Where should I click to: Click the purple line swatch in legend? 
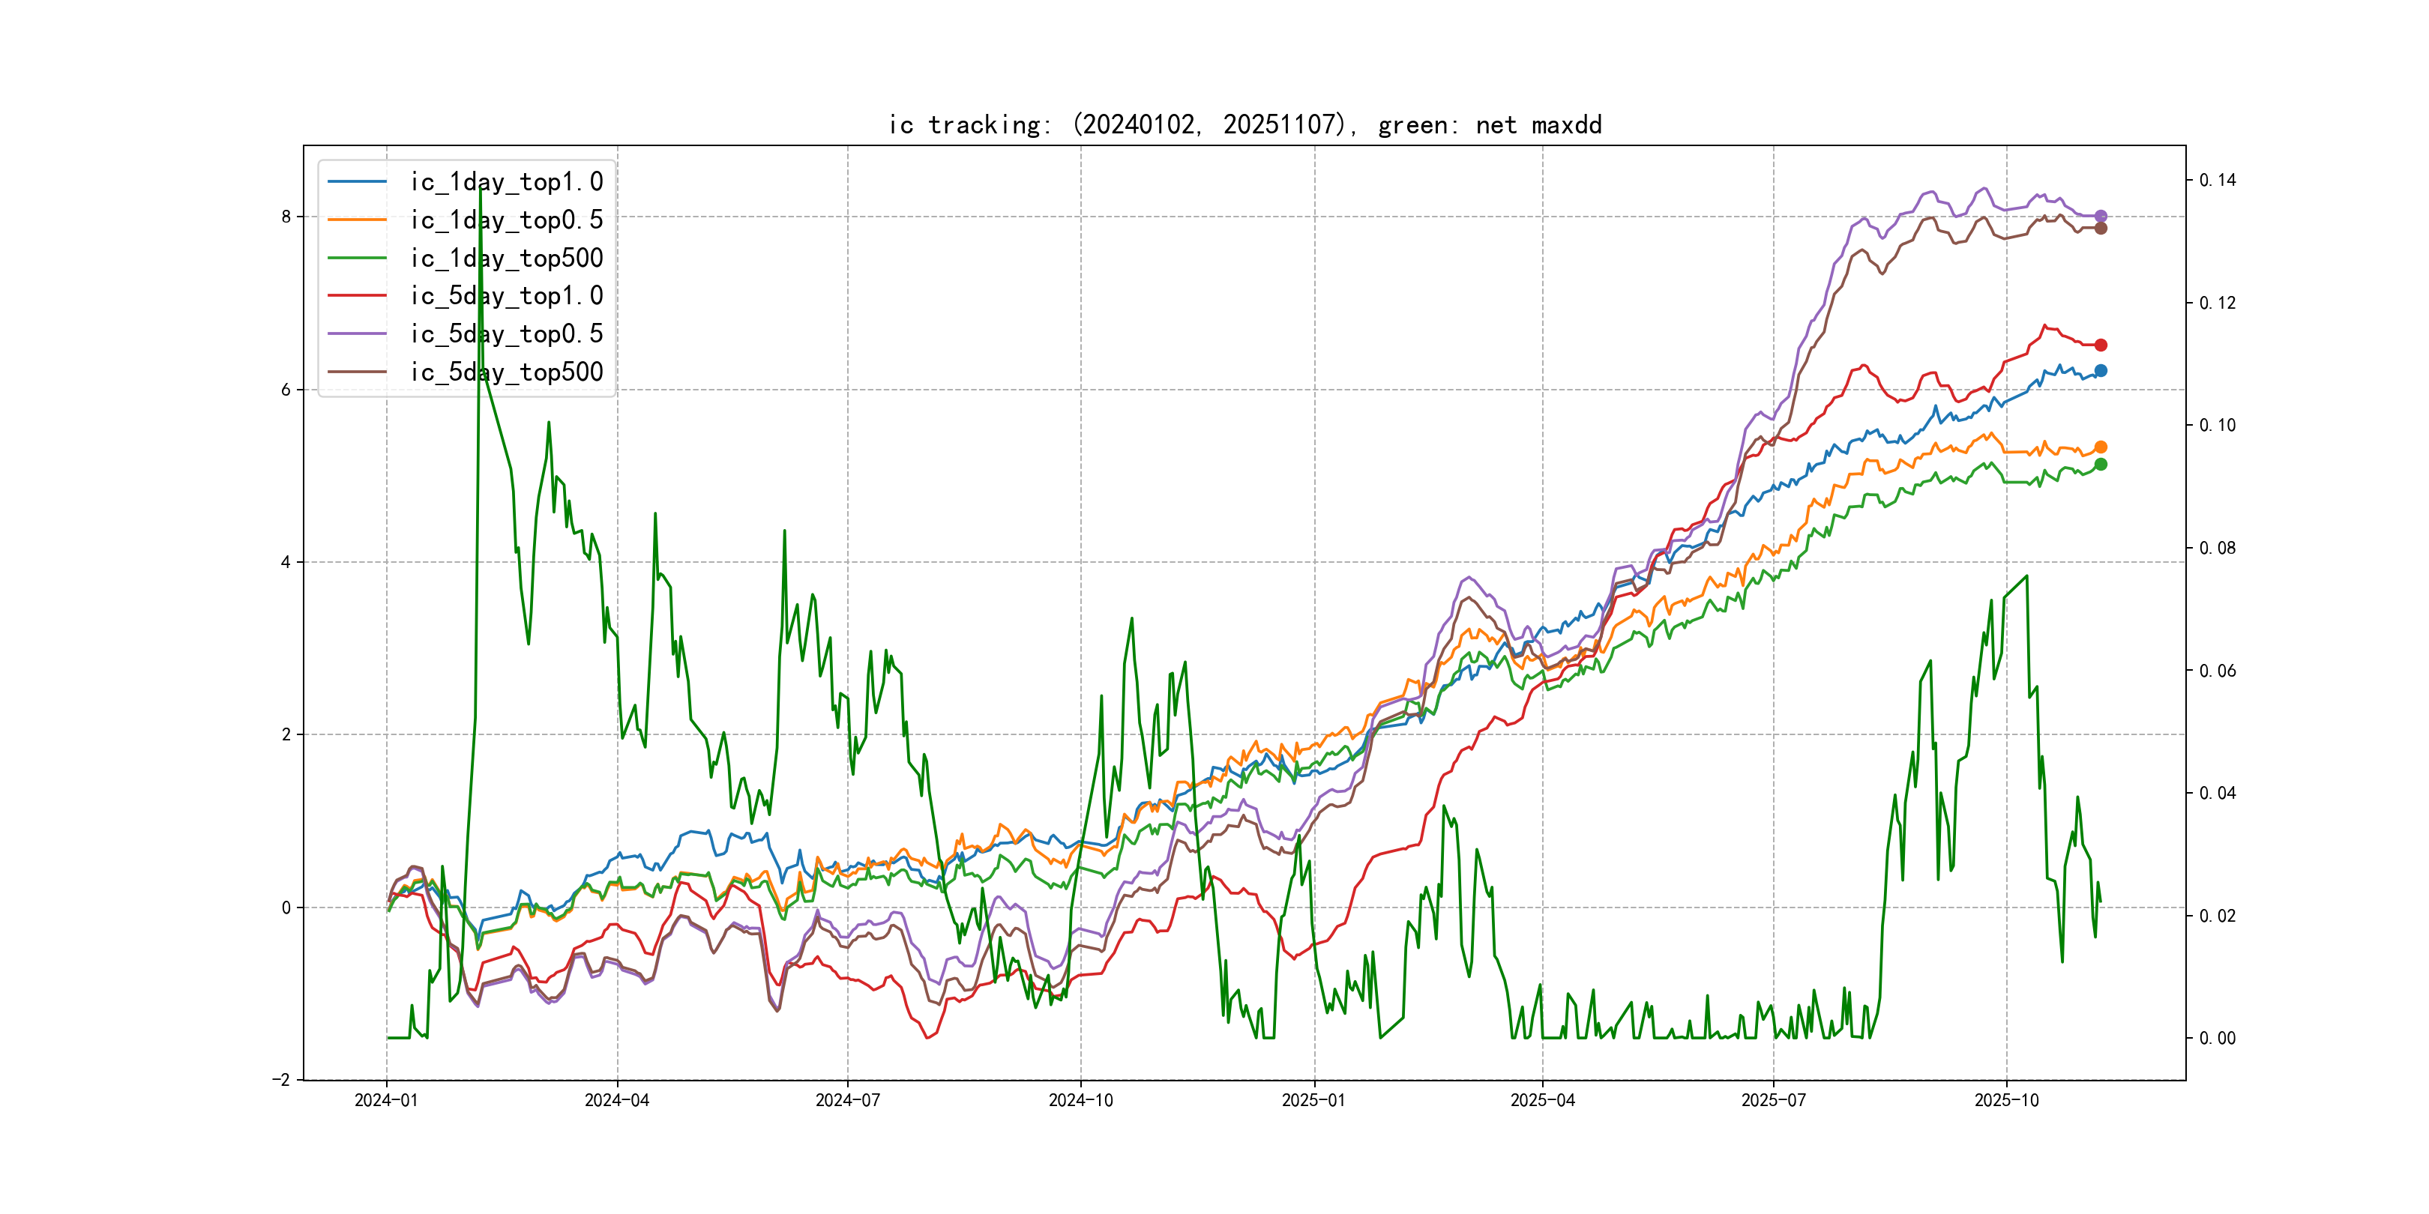(356, 333)
